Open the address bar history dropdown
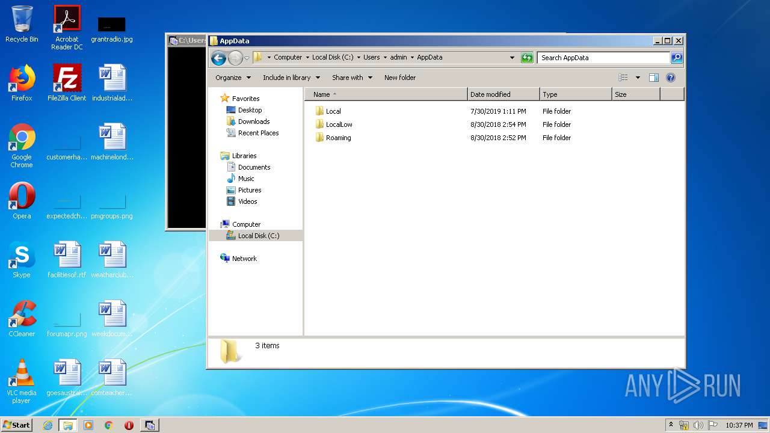This screenshot has width=770, height=433. click(x=512, y=58)
